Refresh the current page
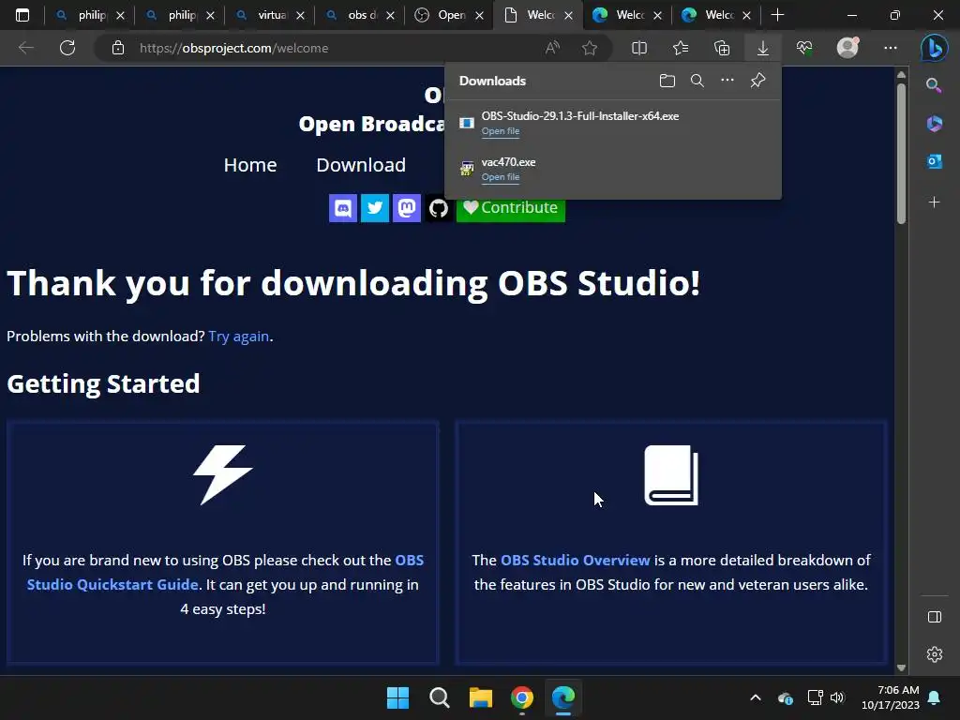The width and height of the screenshot is (960, 720). [67, 48]
